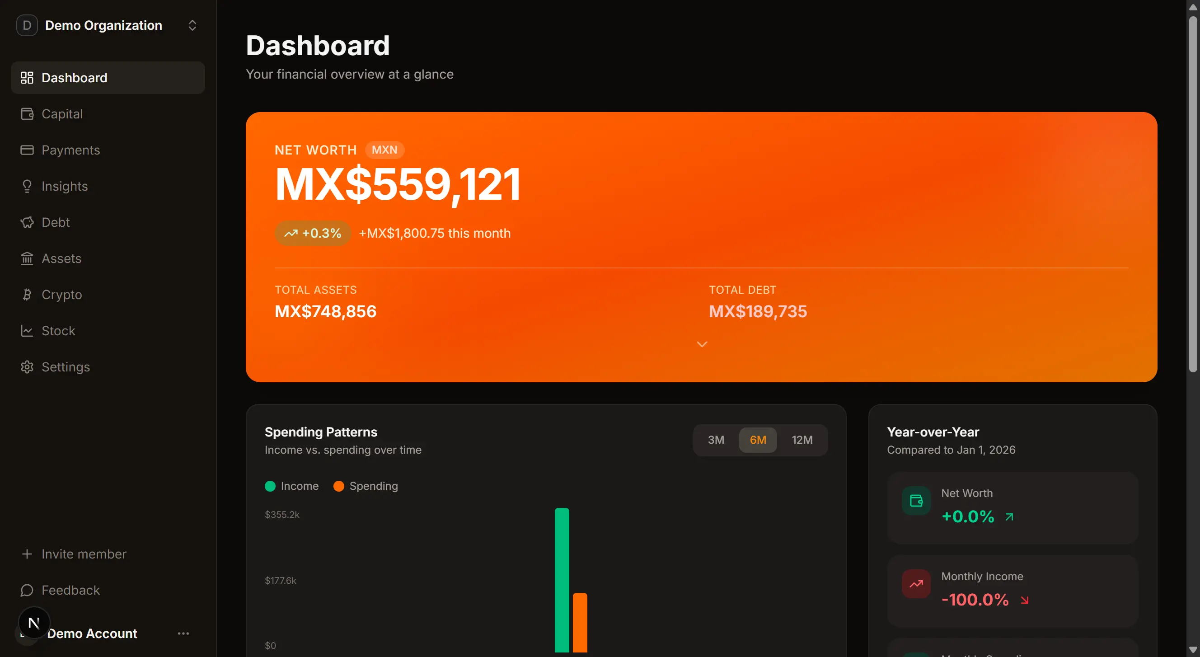Navigate to Assets
The image size is (1200, 657).
(x=108, y=258)
